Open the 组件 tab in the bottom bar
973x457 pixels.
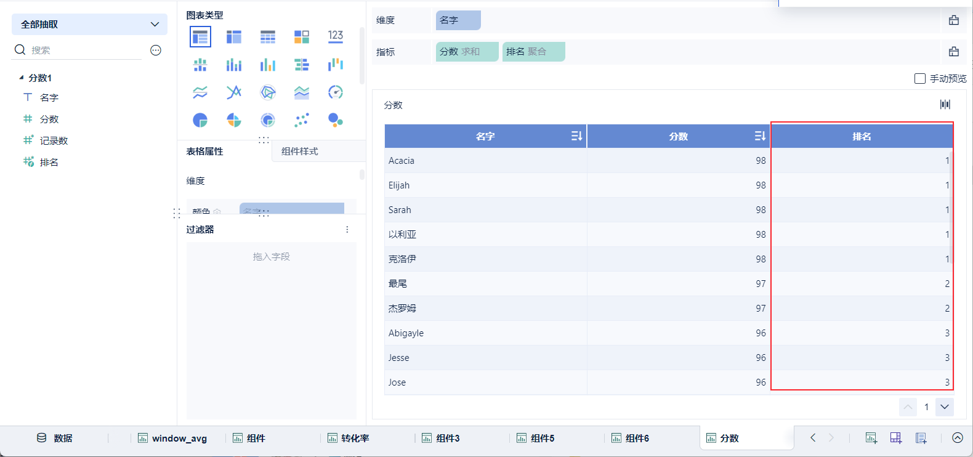pyautogui.click(x=249, y=438)
